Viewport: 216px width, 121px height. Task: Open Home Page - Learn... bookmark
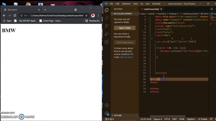coord(50,21)
